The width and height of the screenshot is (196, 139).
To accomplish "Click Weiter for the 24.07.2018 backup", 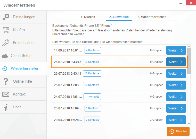I will pyautogui.click(x=176, y=97).
